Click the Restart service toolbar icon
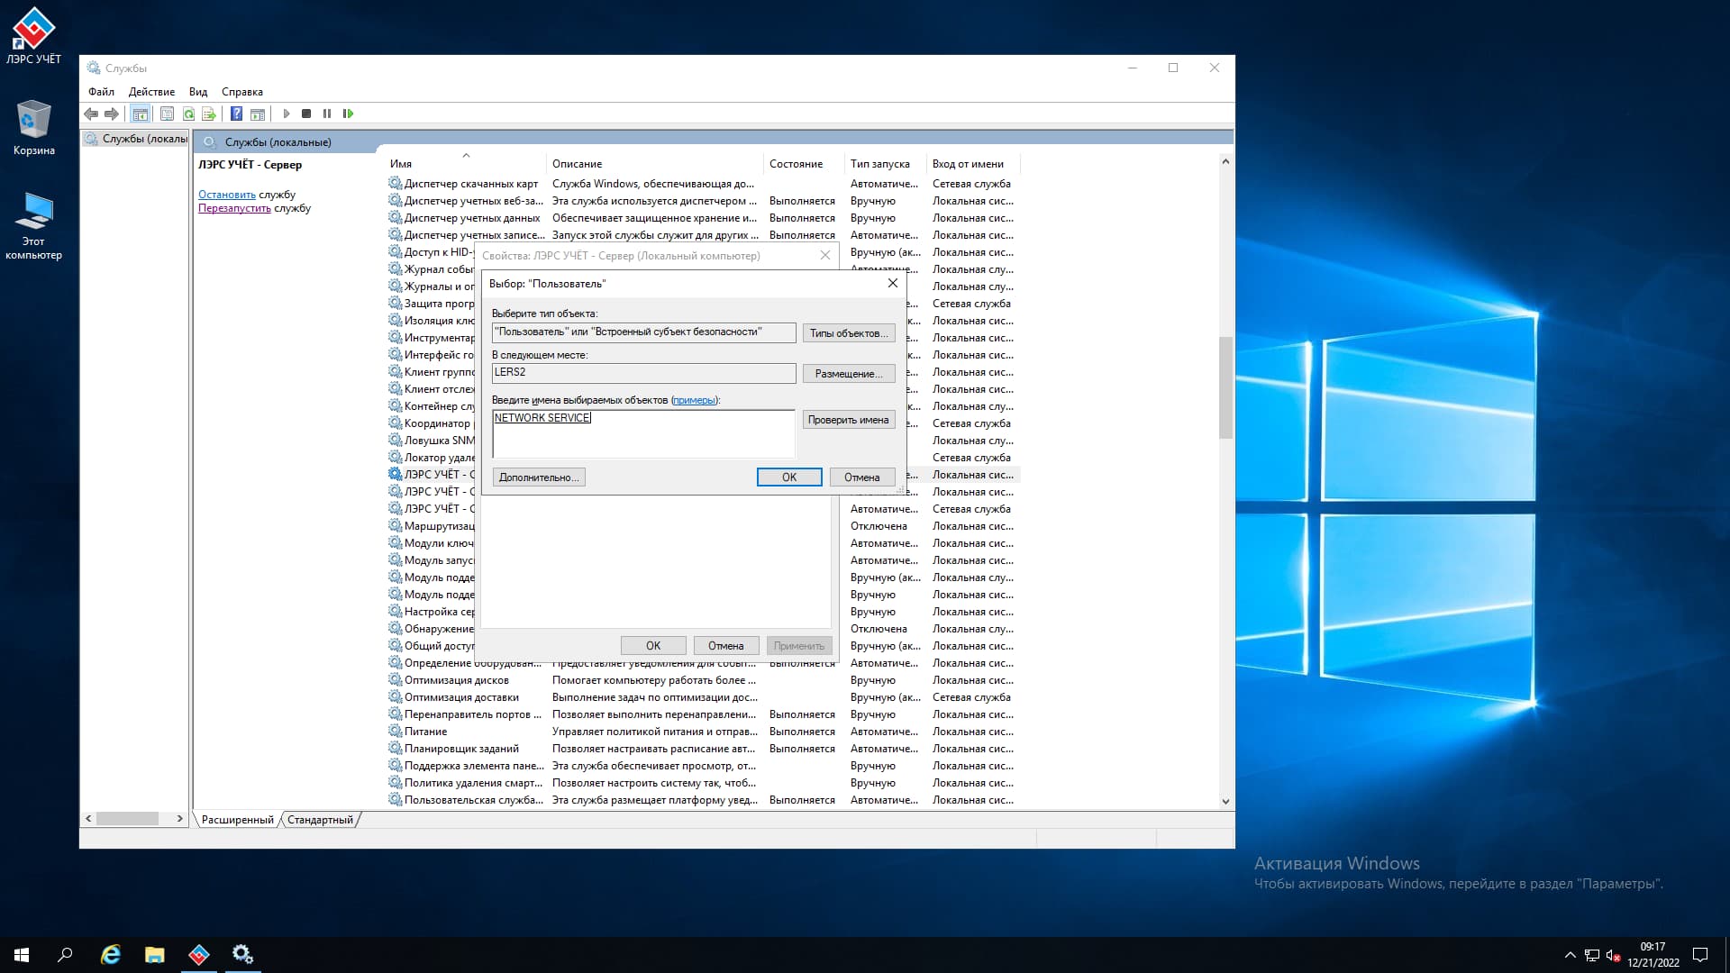 [348, 114]
